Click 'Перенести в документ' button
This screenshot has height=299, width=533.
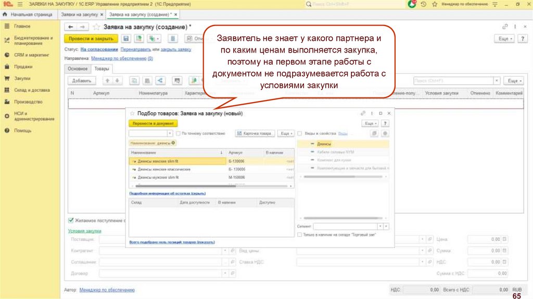[x=153, y=123]
